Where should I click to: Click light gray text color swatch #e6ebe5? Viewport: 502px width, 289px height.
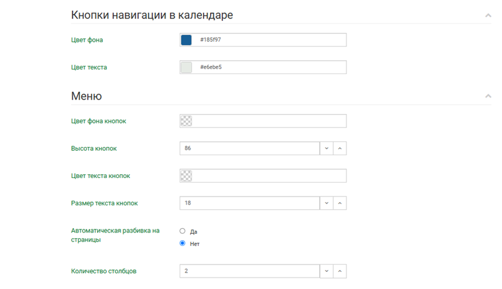click(186, 67)
